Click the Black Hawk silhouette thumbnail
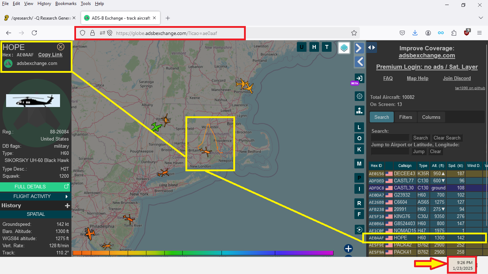 pyautogui.click(x=33, y=101)
